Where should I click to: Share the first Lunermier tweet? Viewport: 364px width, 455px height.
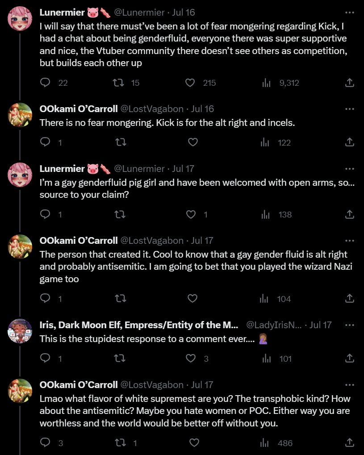pyautogui.click(x=350, y=83)
